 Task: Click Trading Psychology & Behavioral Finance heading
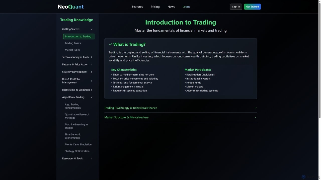click(x=131, y=108)
